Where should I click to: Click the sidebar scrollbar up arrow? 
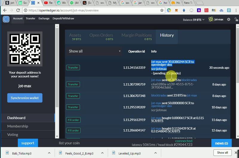(x=57, y=26)
